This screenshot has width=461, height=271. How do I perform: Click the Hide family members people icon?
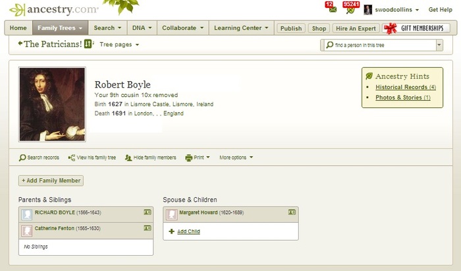coord(128,158)
